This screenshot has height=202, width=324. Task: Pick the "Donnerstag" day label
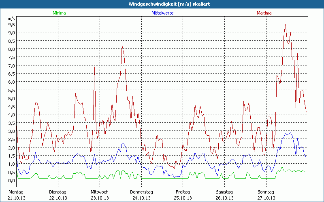tap(141, 192)
